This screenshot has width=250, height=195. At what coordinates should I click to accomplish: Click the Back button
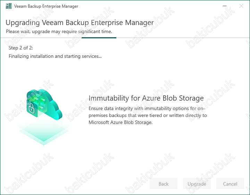tap(164, 184)
